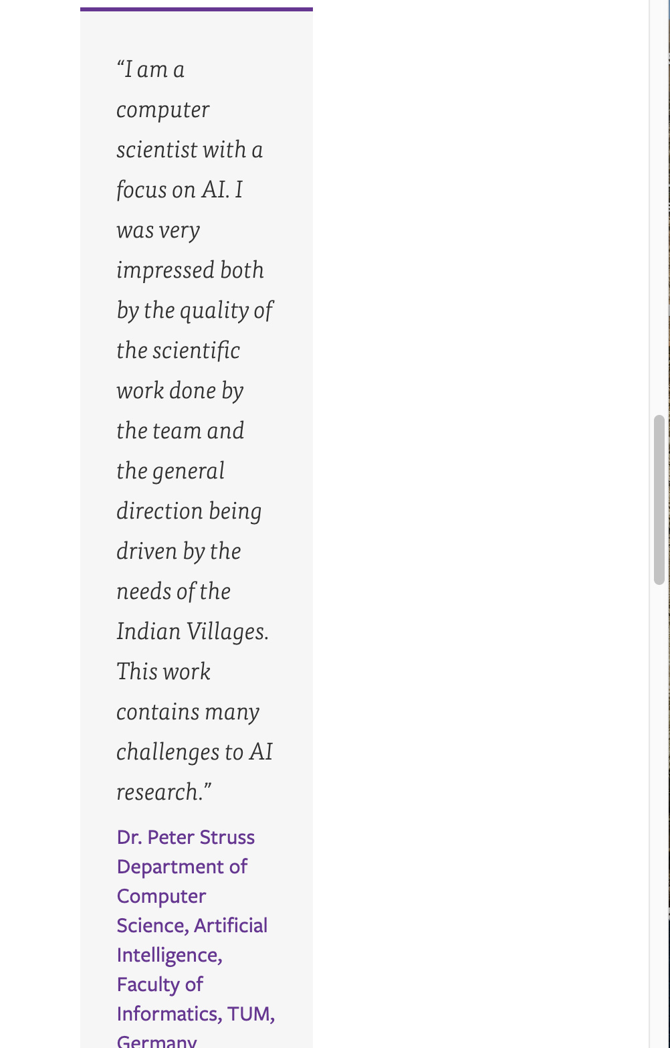The width and height of the screenshot is (670, 1048).
Task: Click the opening quote line 'I am a'
Action: [150, 70]
